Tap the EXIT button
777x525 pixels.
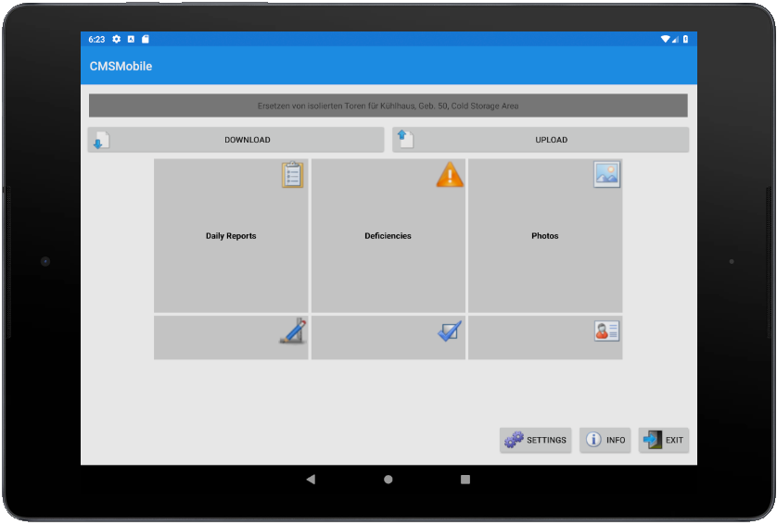[x=664, y=440]
